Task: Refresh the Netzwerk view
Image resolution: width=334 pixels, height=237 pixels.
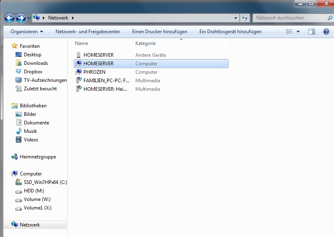Action: tap(245, 18)
